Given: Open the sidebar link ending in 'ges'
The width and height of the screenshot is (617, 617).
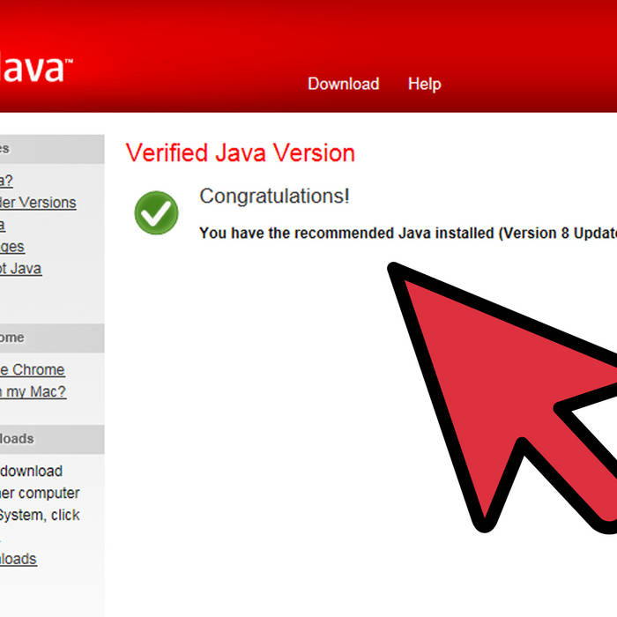Looking at the screenshot, I should click(x=12, y=247).
